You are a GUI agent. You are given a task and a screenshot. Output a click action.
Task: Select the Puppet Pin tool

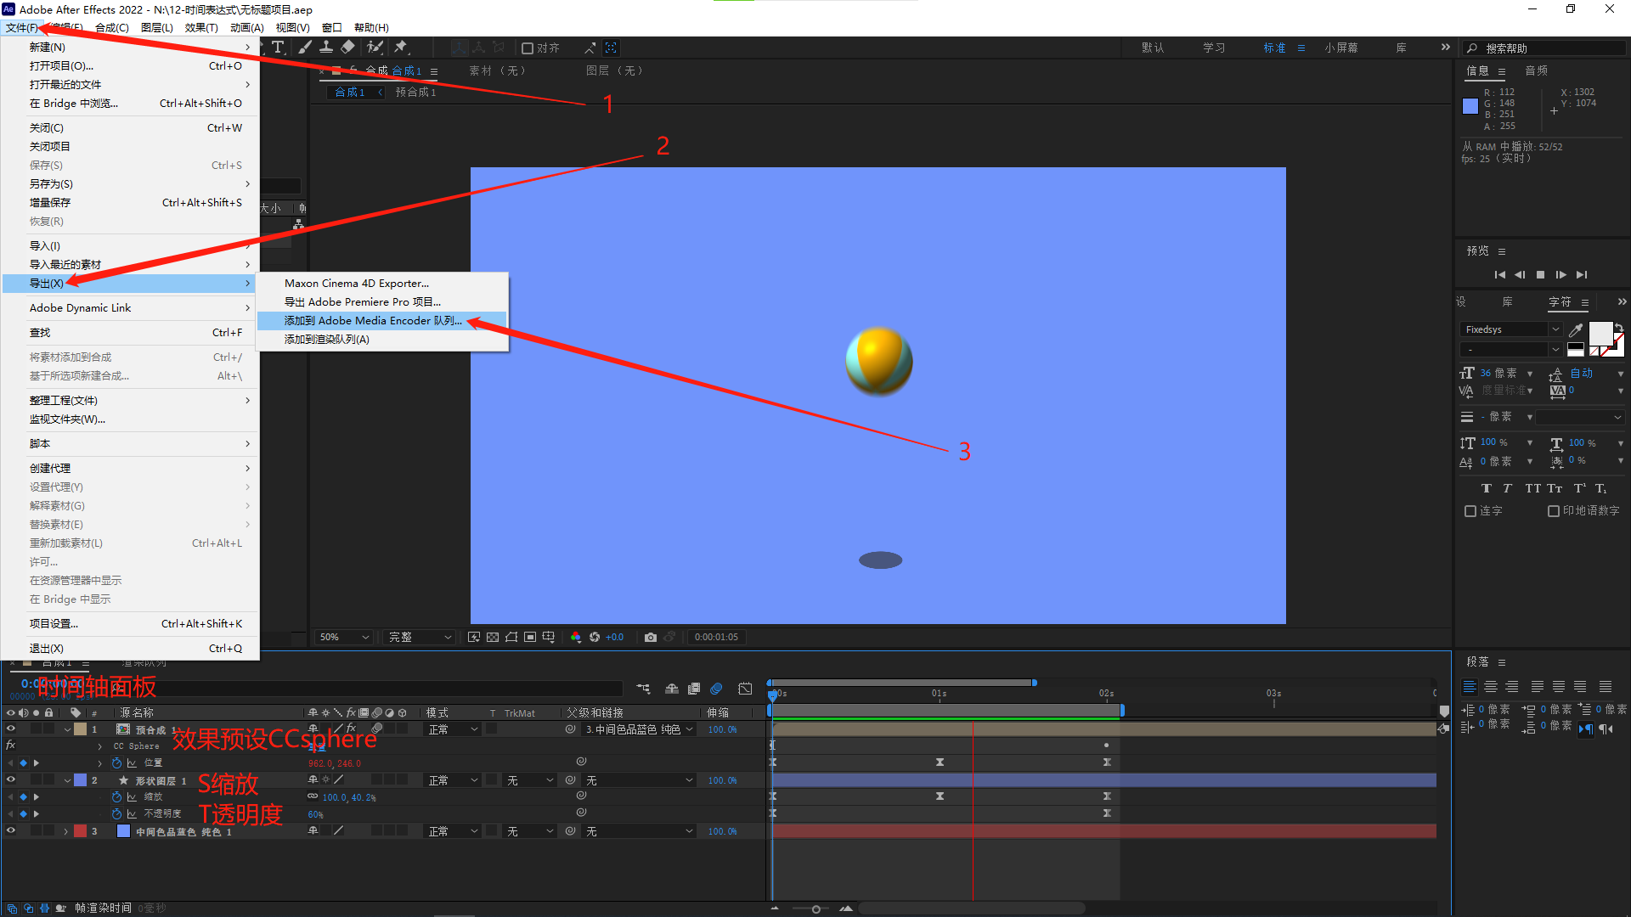[x=401, y=48]
